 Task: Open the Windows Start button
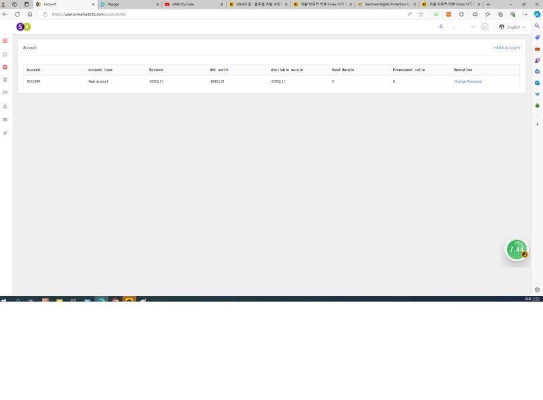(x=3, y=300)
